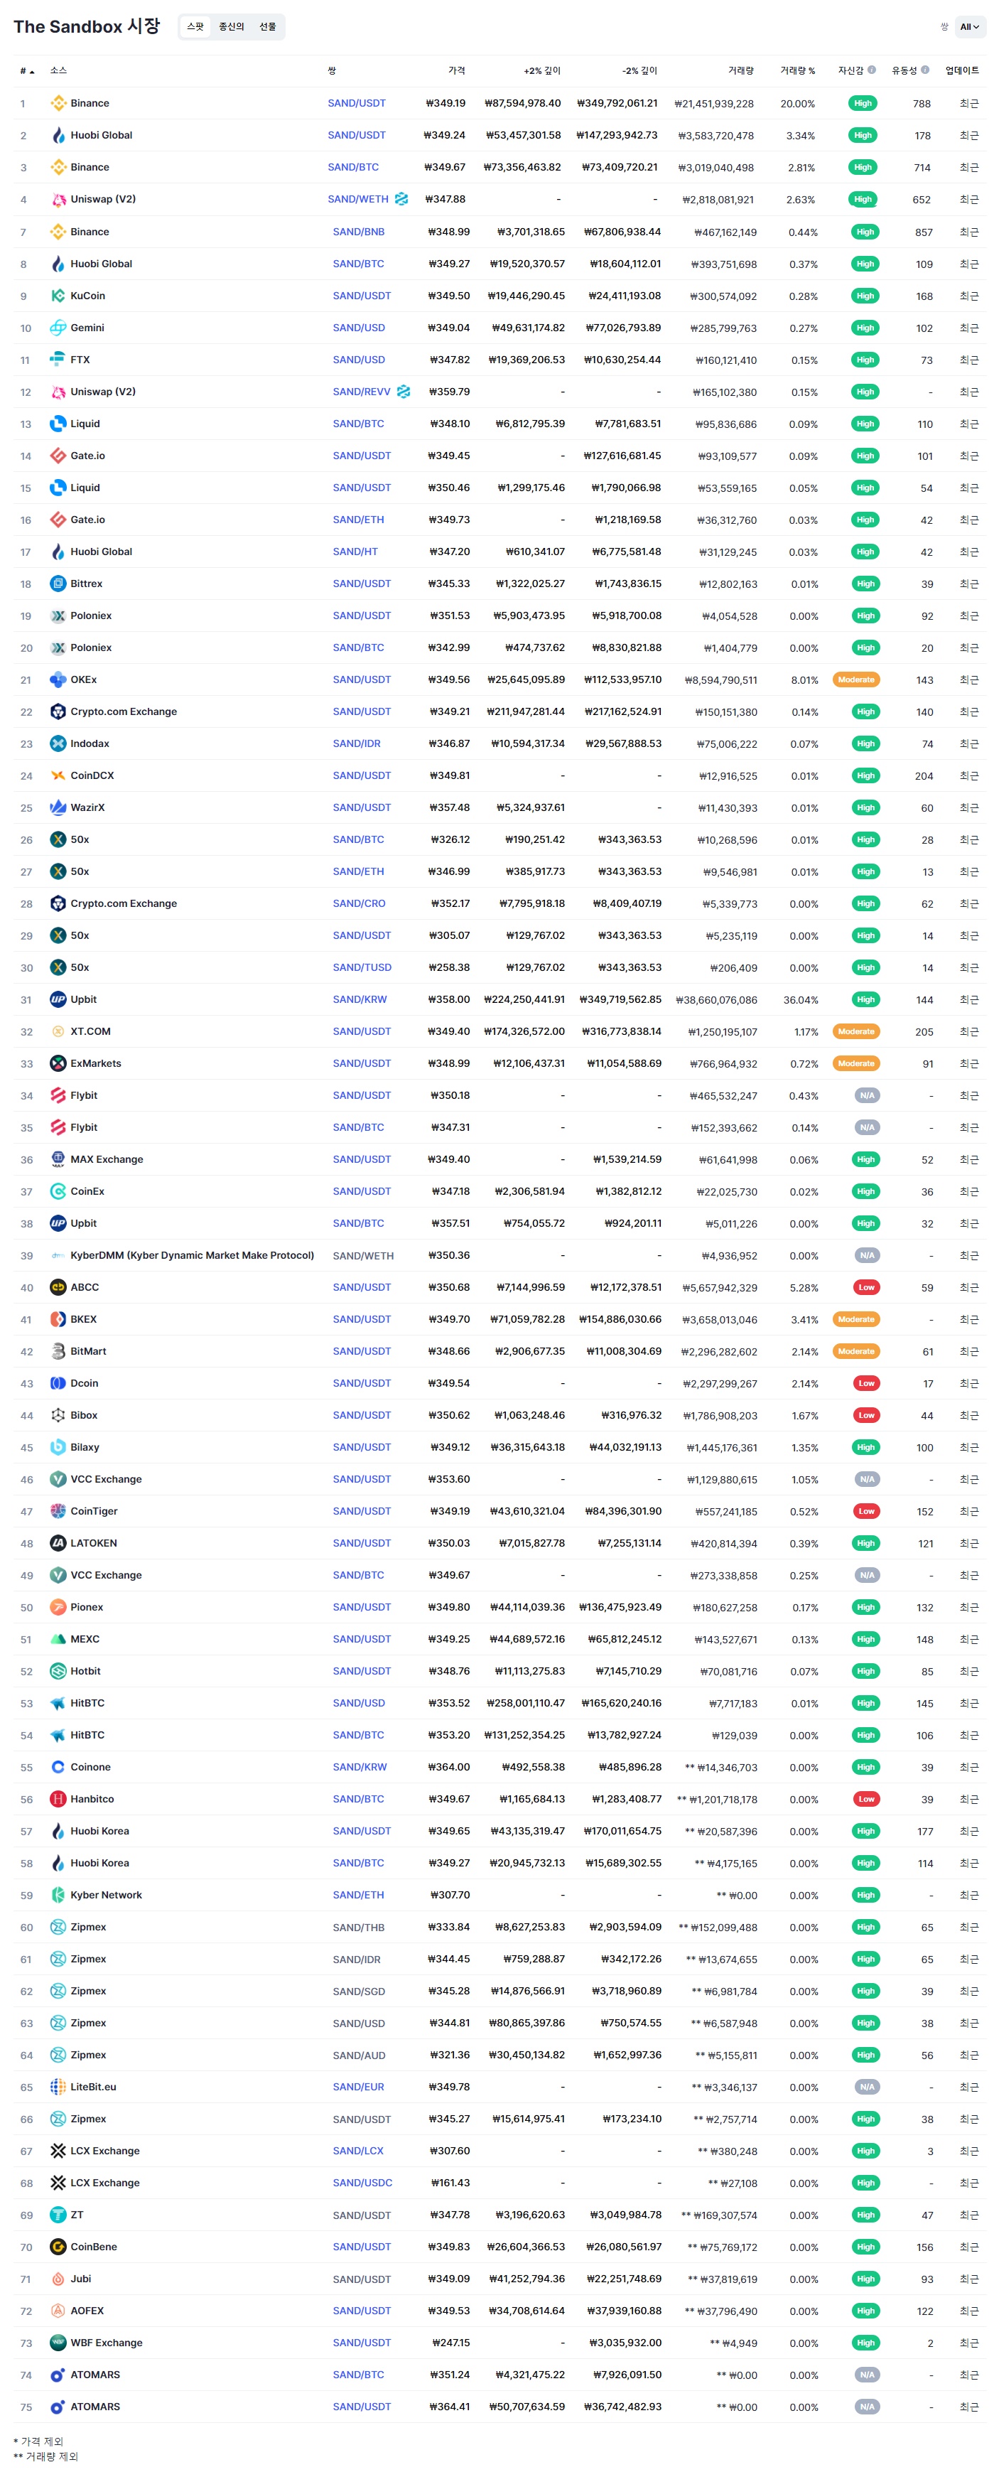This screenshot has height=2477, width=994.
Task: Open Upbit SAND/KRW pair link
Action: (360, 1000)
